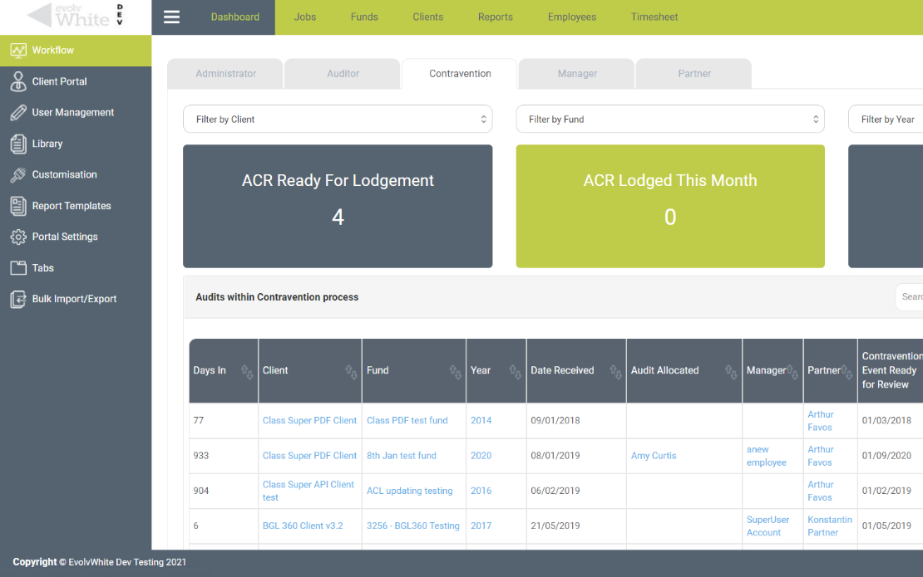Click the 2017 year link
This screenshot has height=577, width=923.
tap(481, 526)
